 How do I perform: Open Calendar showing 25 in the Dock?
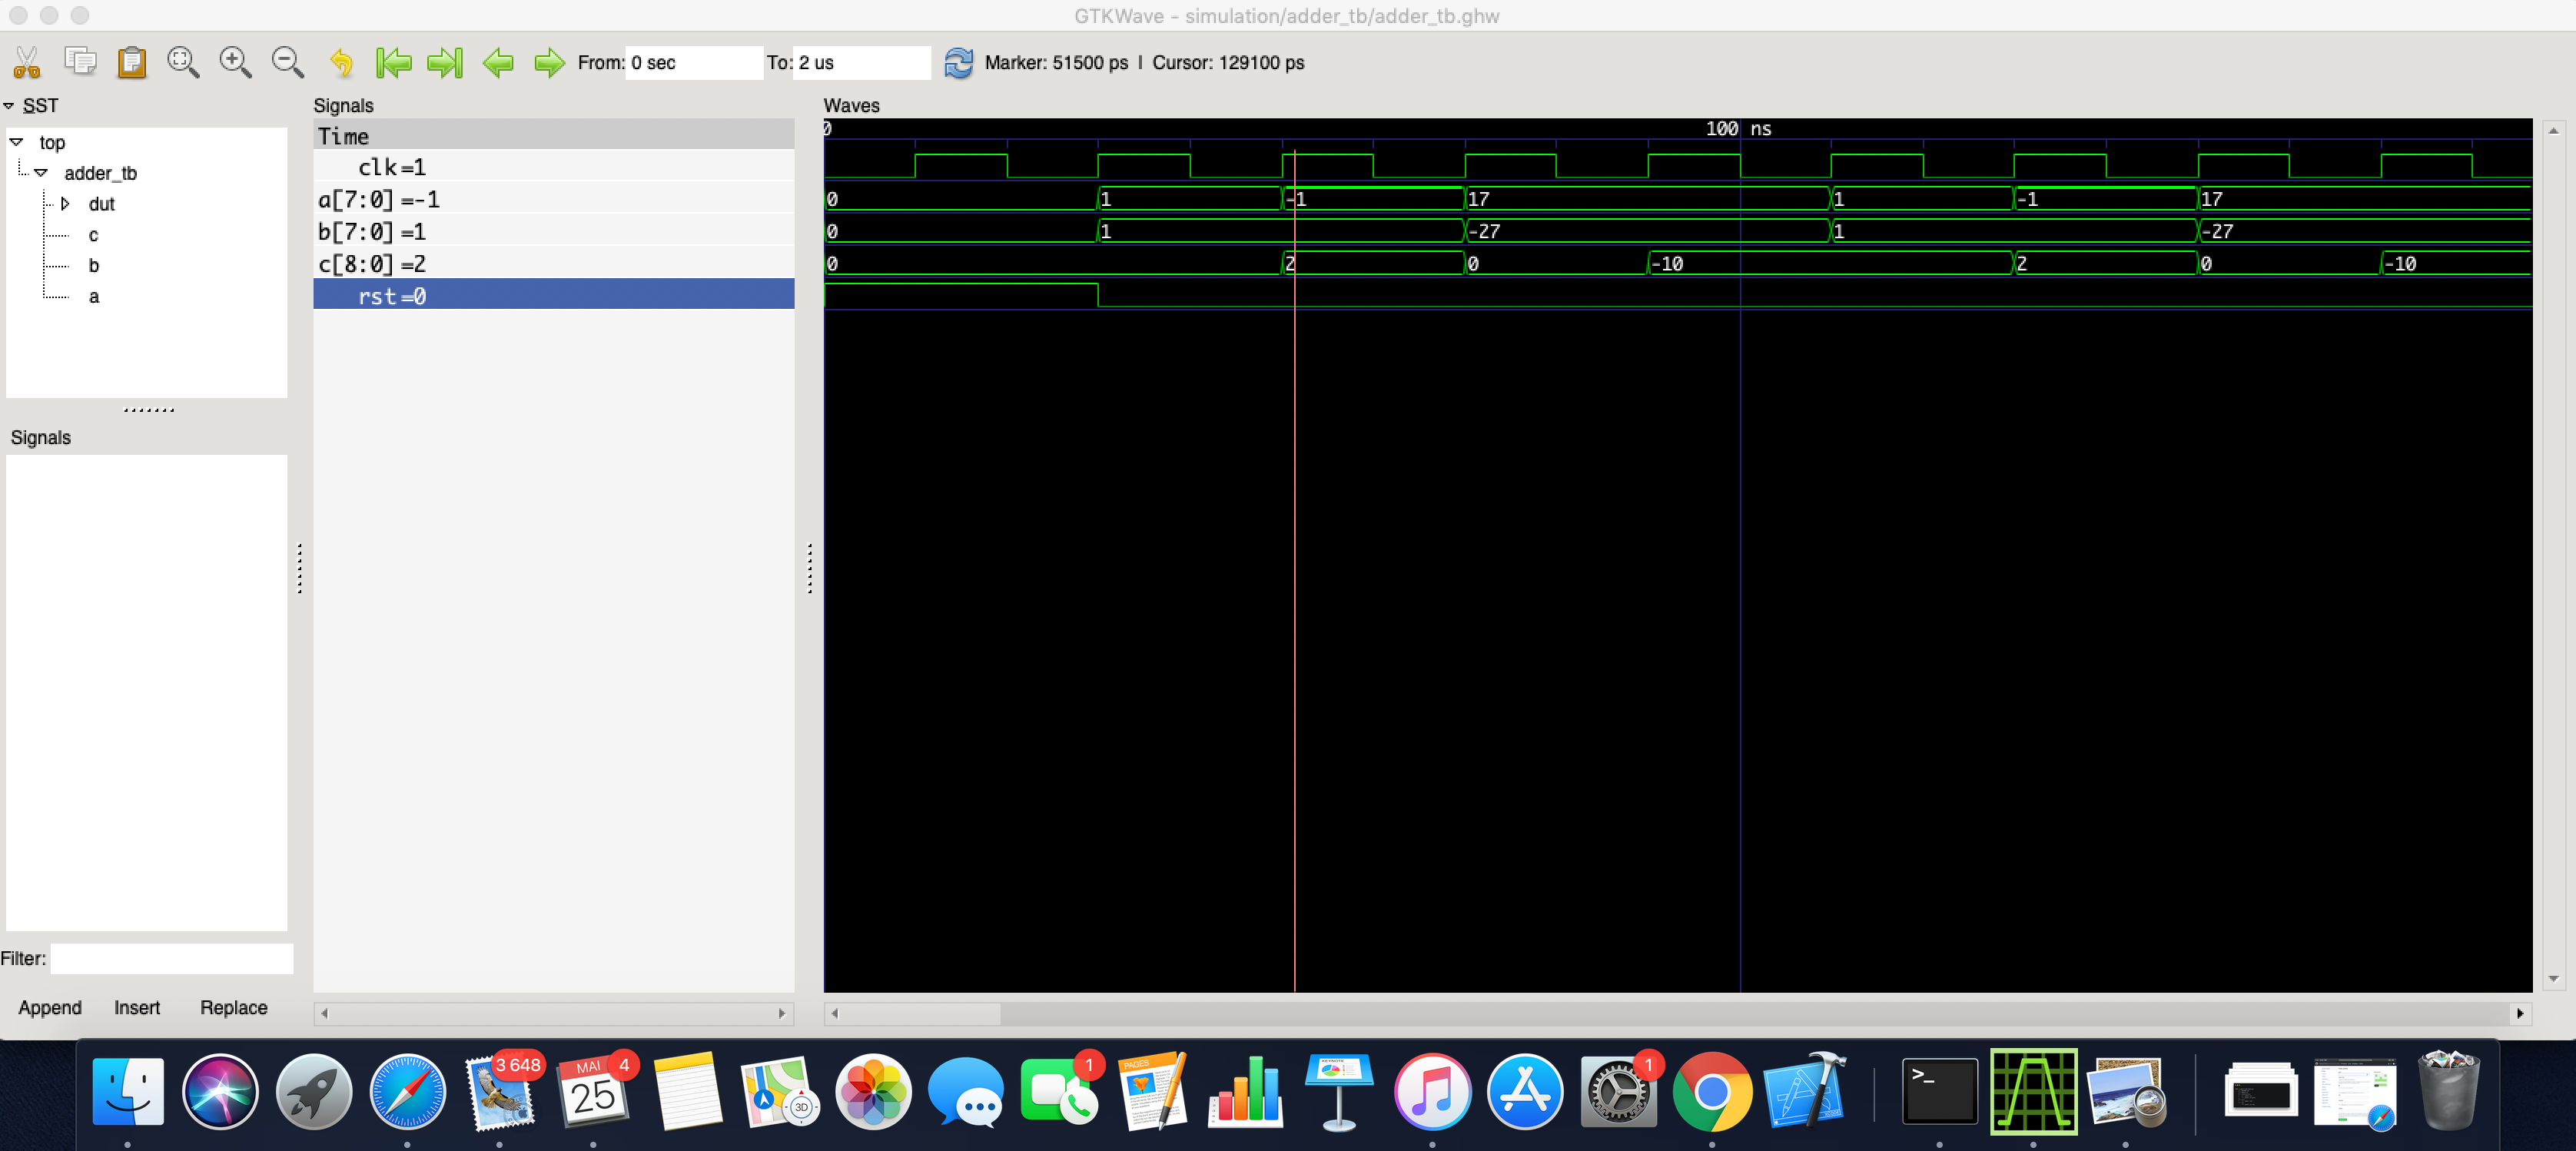594,1091
